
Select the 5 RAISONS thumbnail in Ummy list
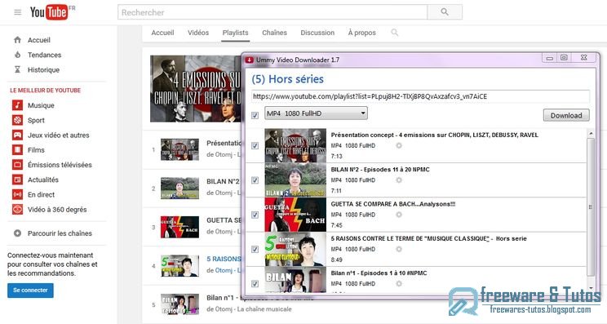tap(295, 249)
